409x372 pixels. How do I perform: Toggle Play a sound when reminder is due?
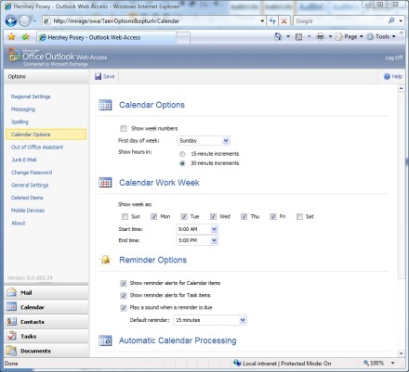pos(124,308)
